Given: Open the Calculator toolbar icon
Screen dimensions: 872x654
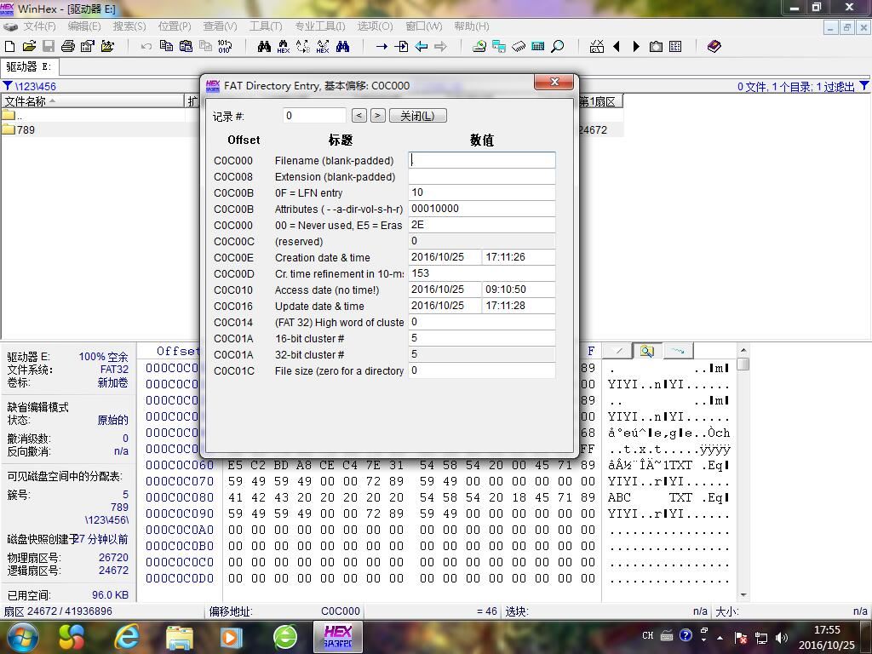Looking at the screenshot, I should 538,47.
